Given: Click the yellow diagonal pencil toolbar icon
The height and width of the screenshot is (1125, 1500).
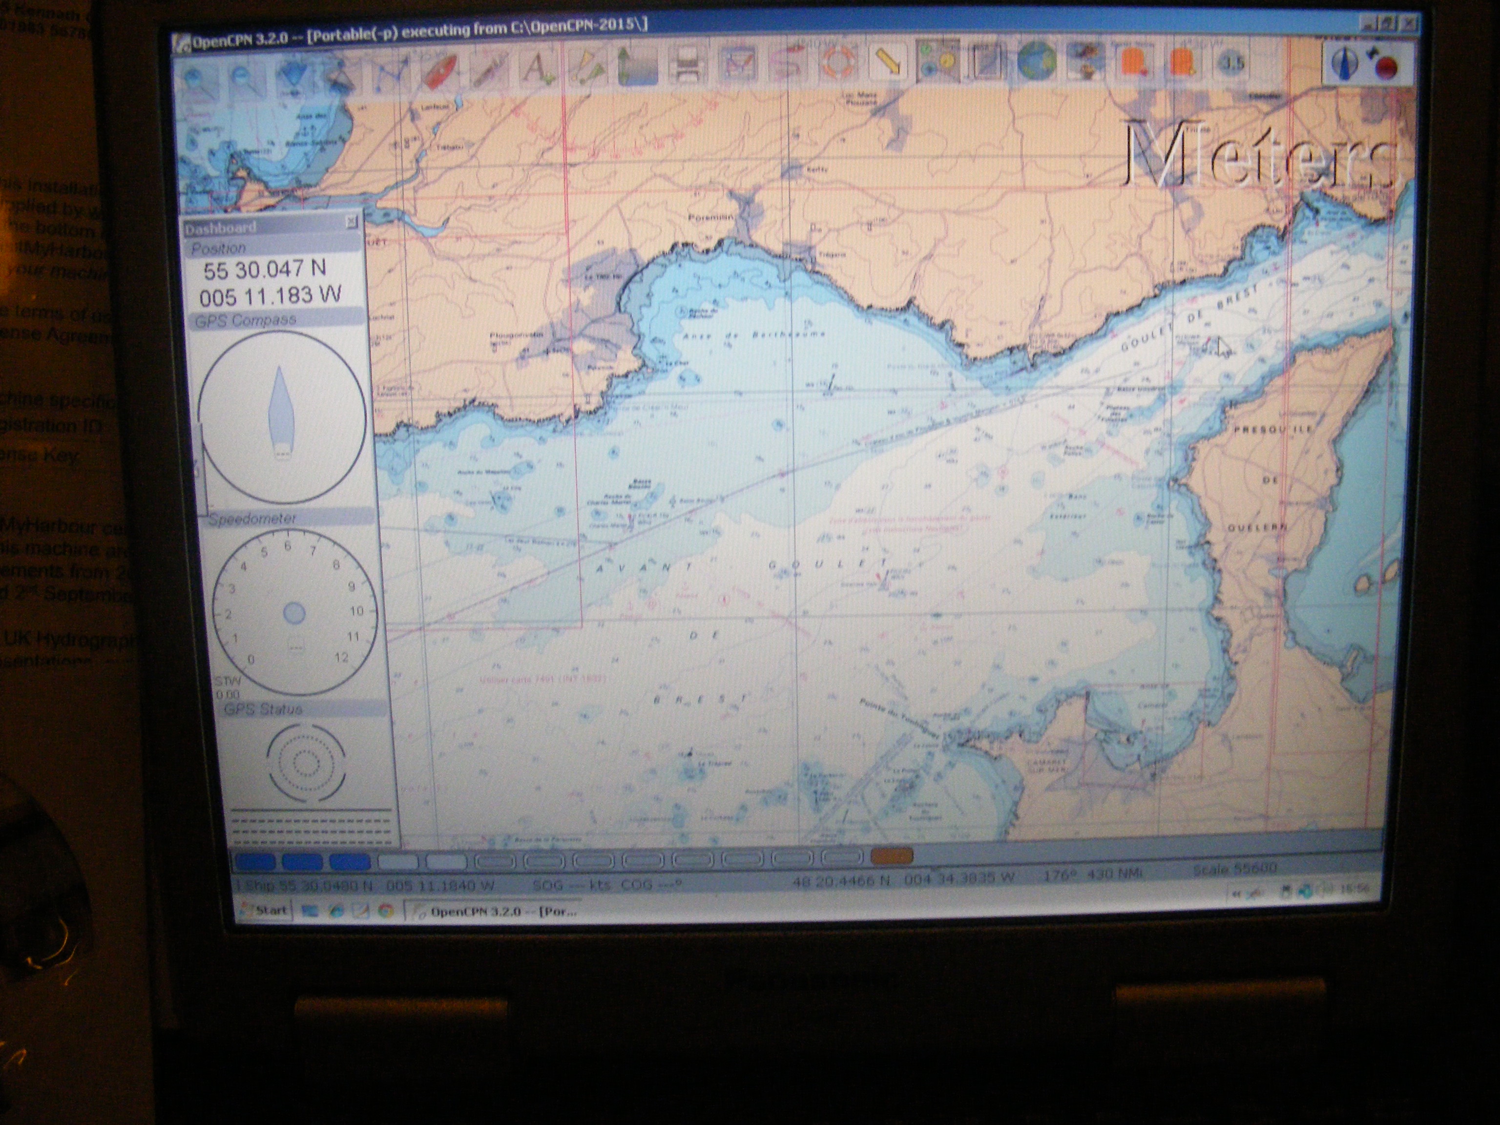Looking at the screenshot, I should tap(887, 61).
